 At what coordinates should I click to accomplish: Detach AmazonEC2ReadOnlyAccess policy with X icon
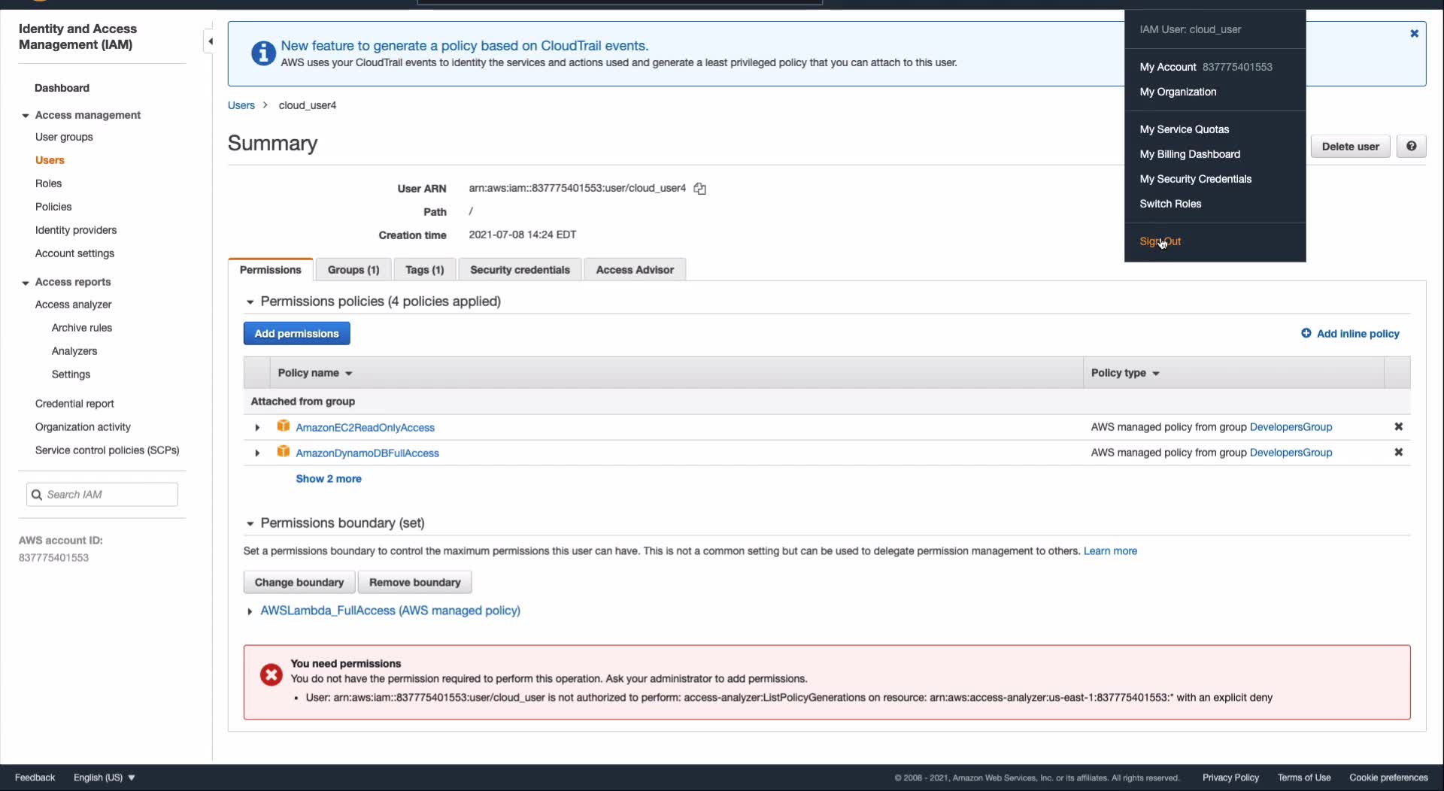(x=1398, y=427)
